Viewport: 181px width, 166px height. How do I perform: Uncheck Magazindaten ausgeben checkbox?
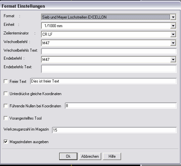(6, 141)
